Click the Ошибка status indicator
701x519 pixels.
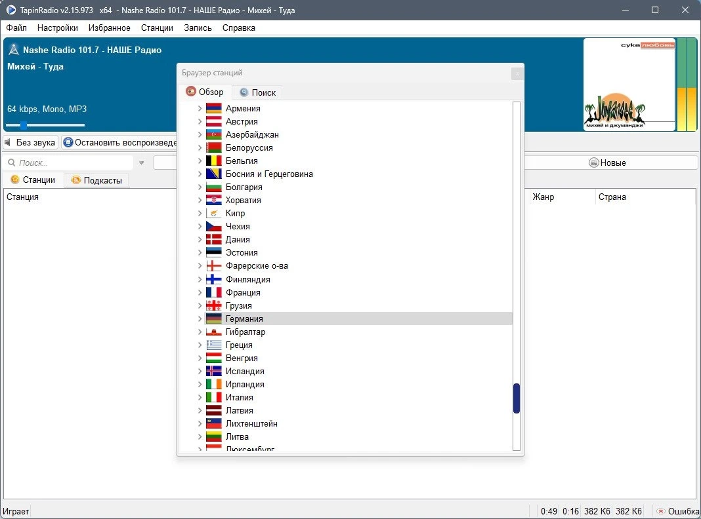[x=678, y=511]
